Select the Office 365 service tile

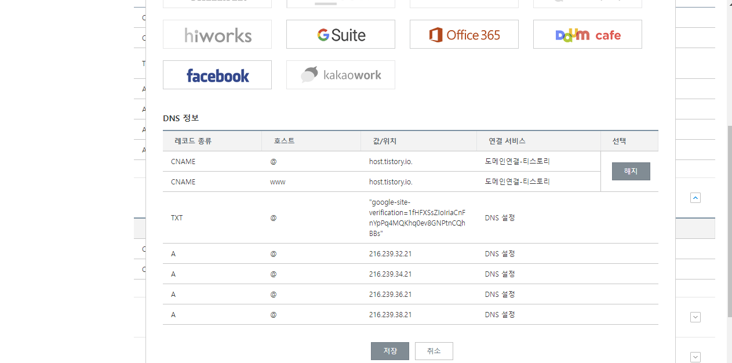click(464, 34)
